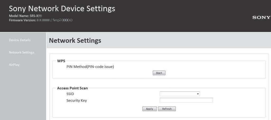This screenshot has width=271, height=120.
Task: Focus the Security Key input field
Action: tap(186, 100)
